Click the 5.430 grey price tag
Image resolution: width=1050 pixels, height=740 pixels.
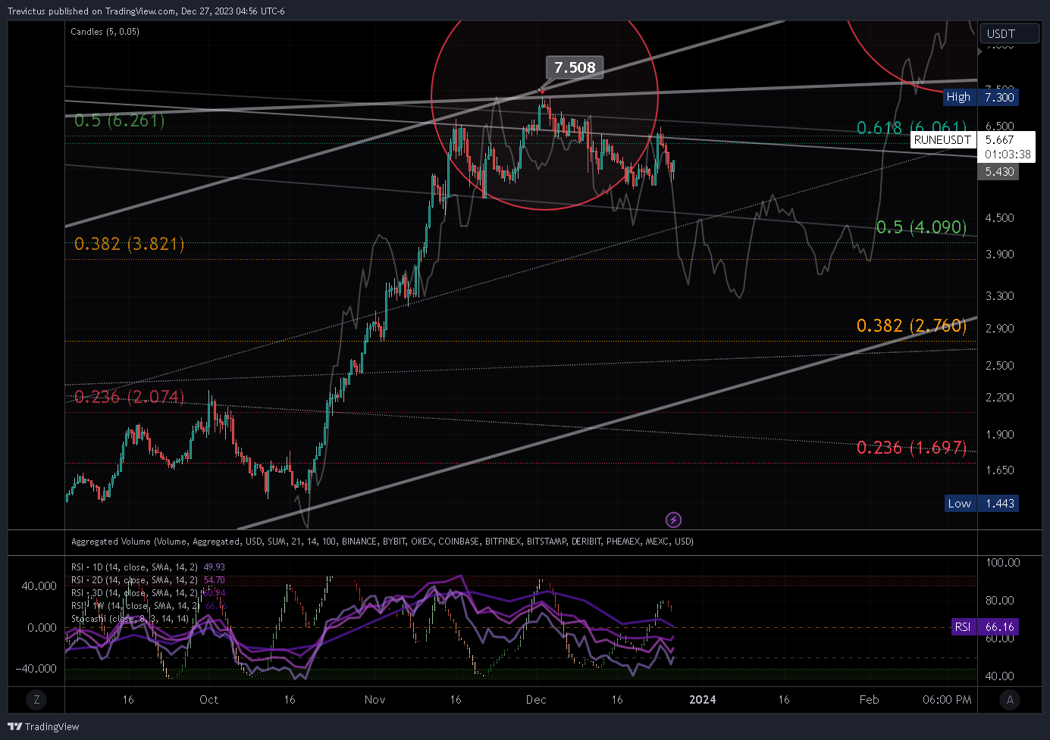pyautogui.click(x=999, y=172)
